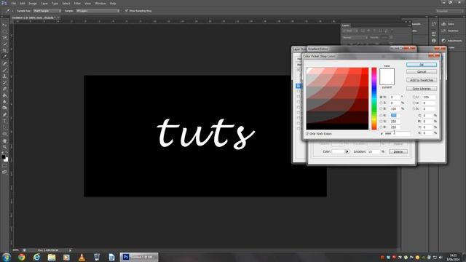Select the Healing Brush tool
The height and width of the screenshot is (262, 466).
coord(4,63)
